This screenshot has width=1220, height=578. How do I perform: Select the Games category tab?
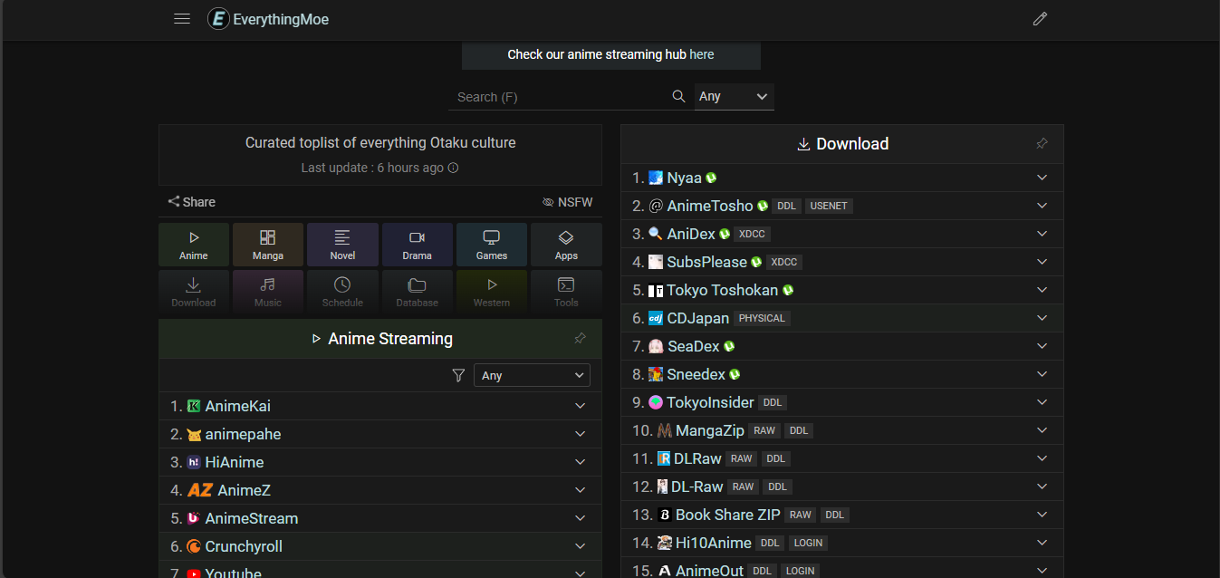[492, 245]
